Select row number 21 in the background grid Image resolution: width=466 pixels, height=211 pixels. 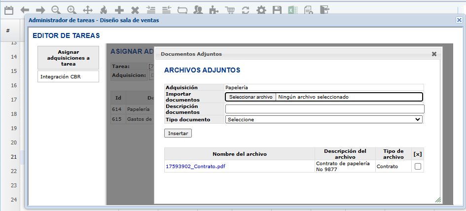pos(13,157)
